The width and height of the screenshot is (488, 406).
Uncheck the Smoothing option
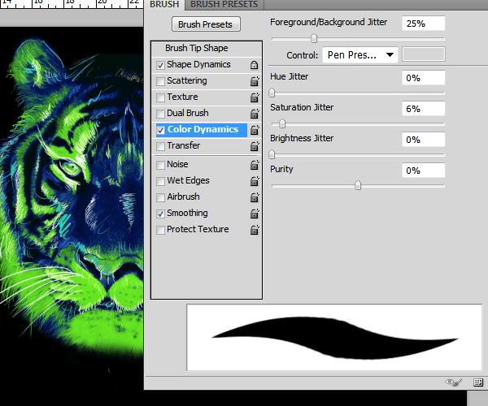pyautogui.click(x=160, y=214)
